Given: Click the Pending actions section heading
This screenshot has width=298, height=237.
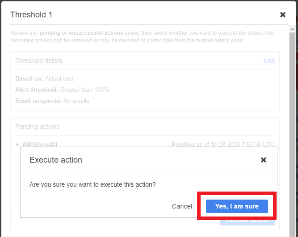Looking at the screenshot, I should (38, 127).
